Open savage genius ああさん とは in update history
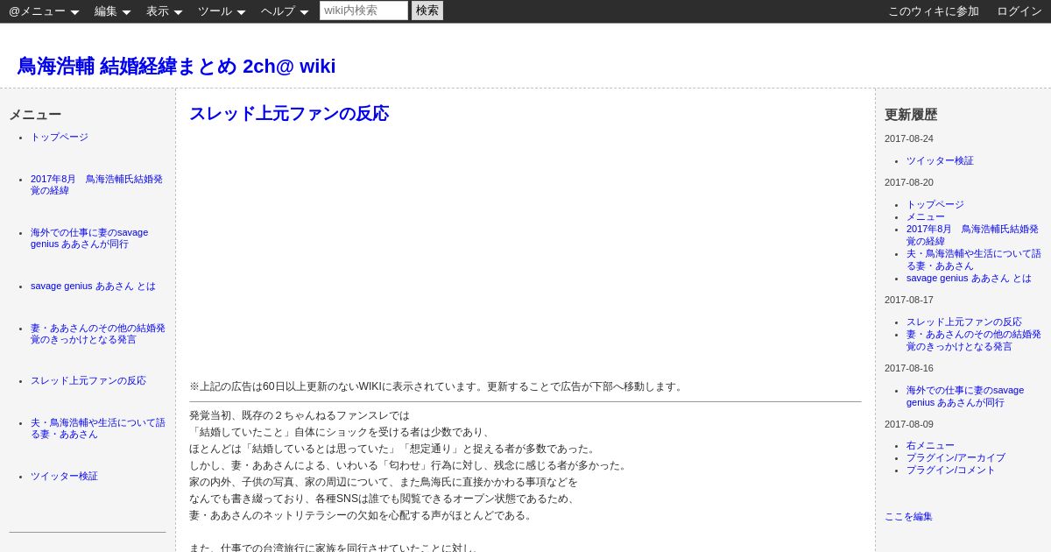This screenshot has height=552, width=1051. tap(969, 279)
